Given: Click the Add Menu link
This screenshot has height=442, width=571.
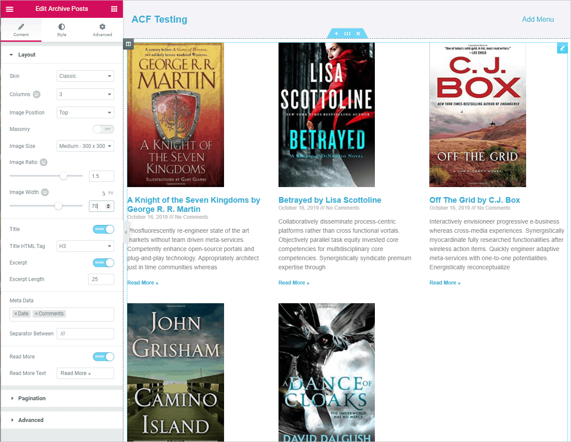Looking at the screenshot, I should coord(538,20).
